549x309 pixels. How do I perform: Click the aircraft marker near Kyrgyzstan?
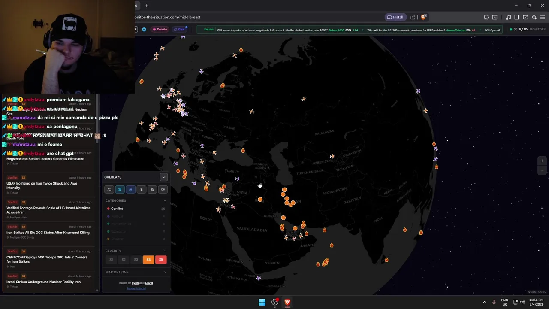[332, 156]
